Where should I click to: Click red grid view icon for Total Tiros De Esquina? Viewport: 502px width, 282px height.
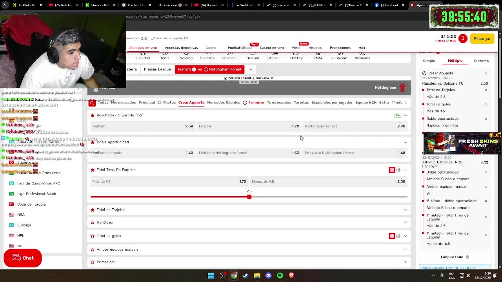point(391,170)
